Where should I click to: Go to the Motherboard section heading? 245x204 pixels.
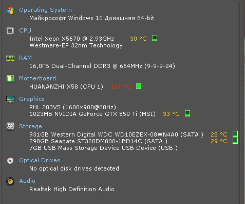tap(37, 78)
